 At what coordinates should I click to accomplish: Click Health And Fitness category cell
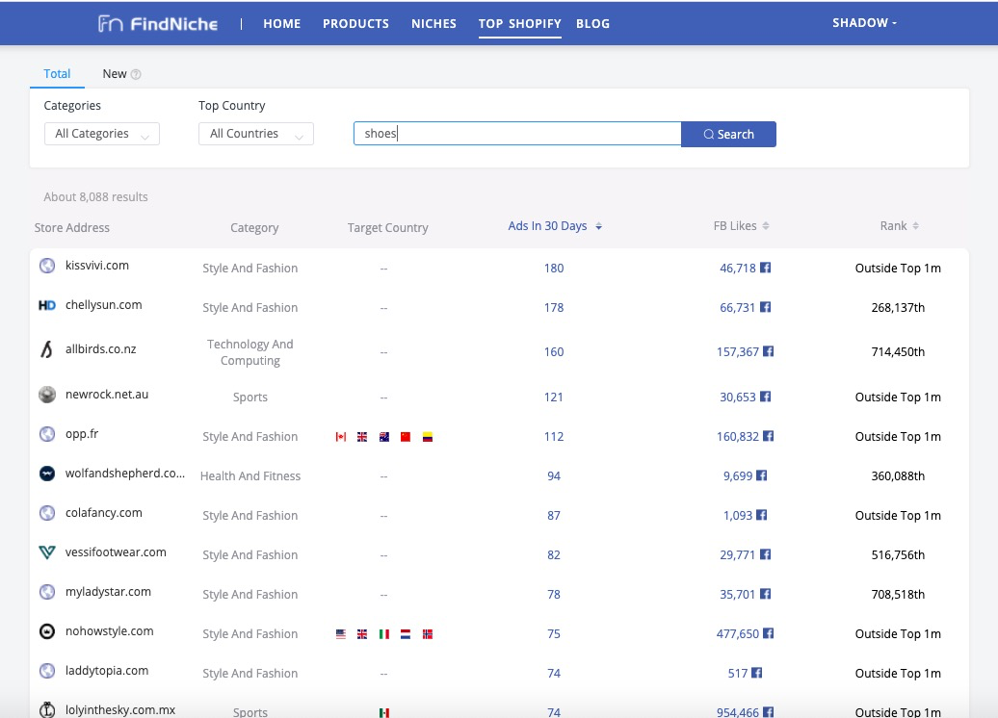pyautogui.click(x=250, y=475)
